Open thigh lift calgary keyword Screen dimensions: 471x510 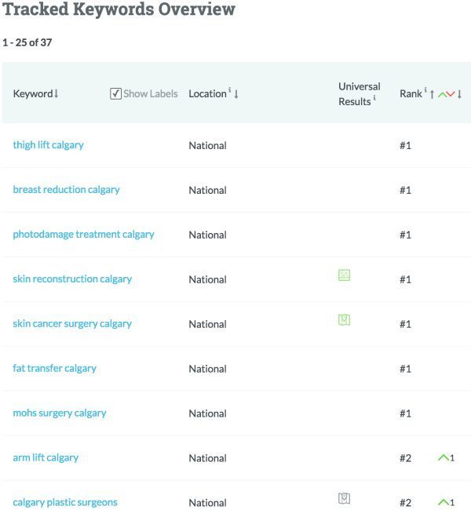(x=48, y=145)
